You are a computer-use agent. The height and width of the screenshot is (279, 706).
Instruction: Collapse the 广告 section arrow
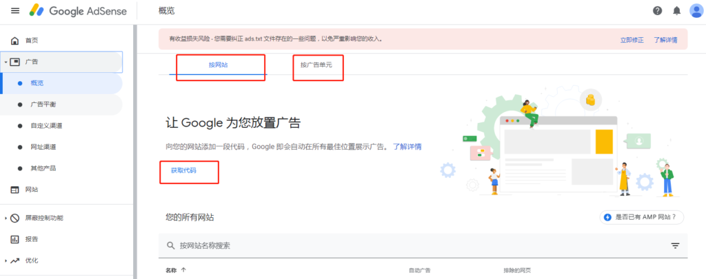tap(6, 62)
